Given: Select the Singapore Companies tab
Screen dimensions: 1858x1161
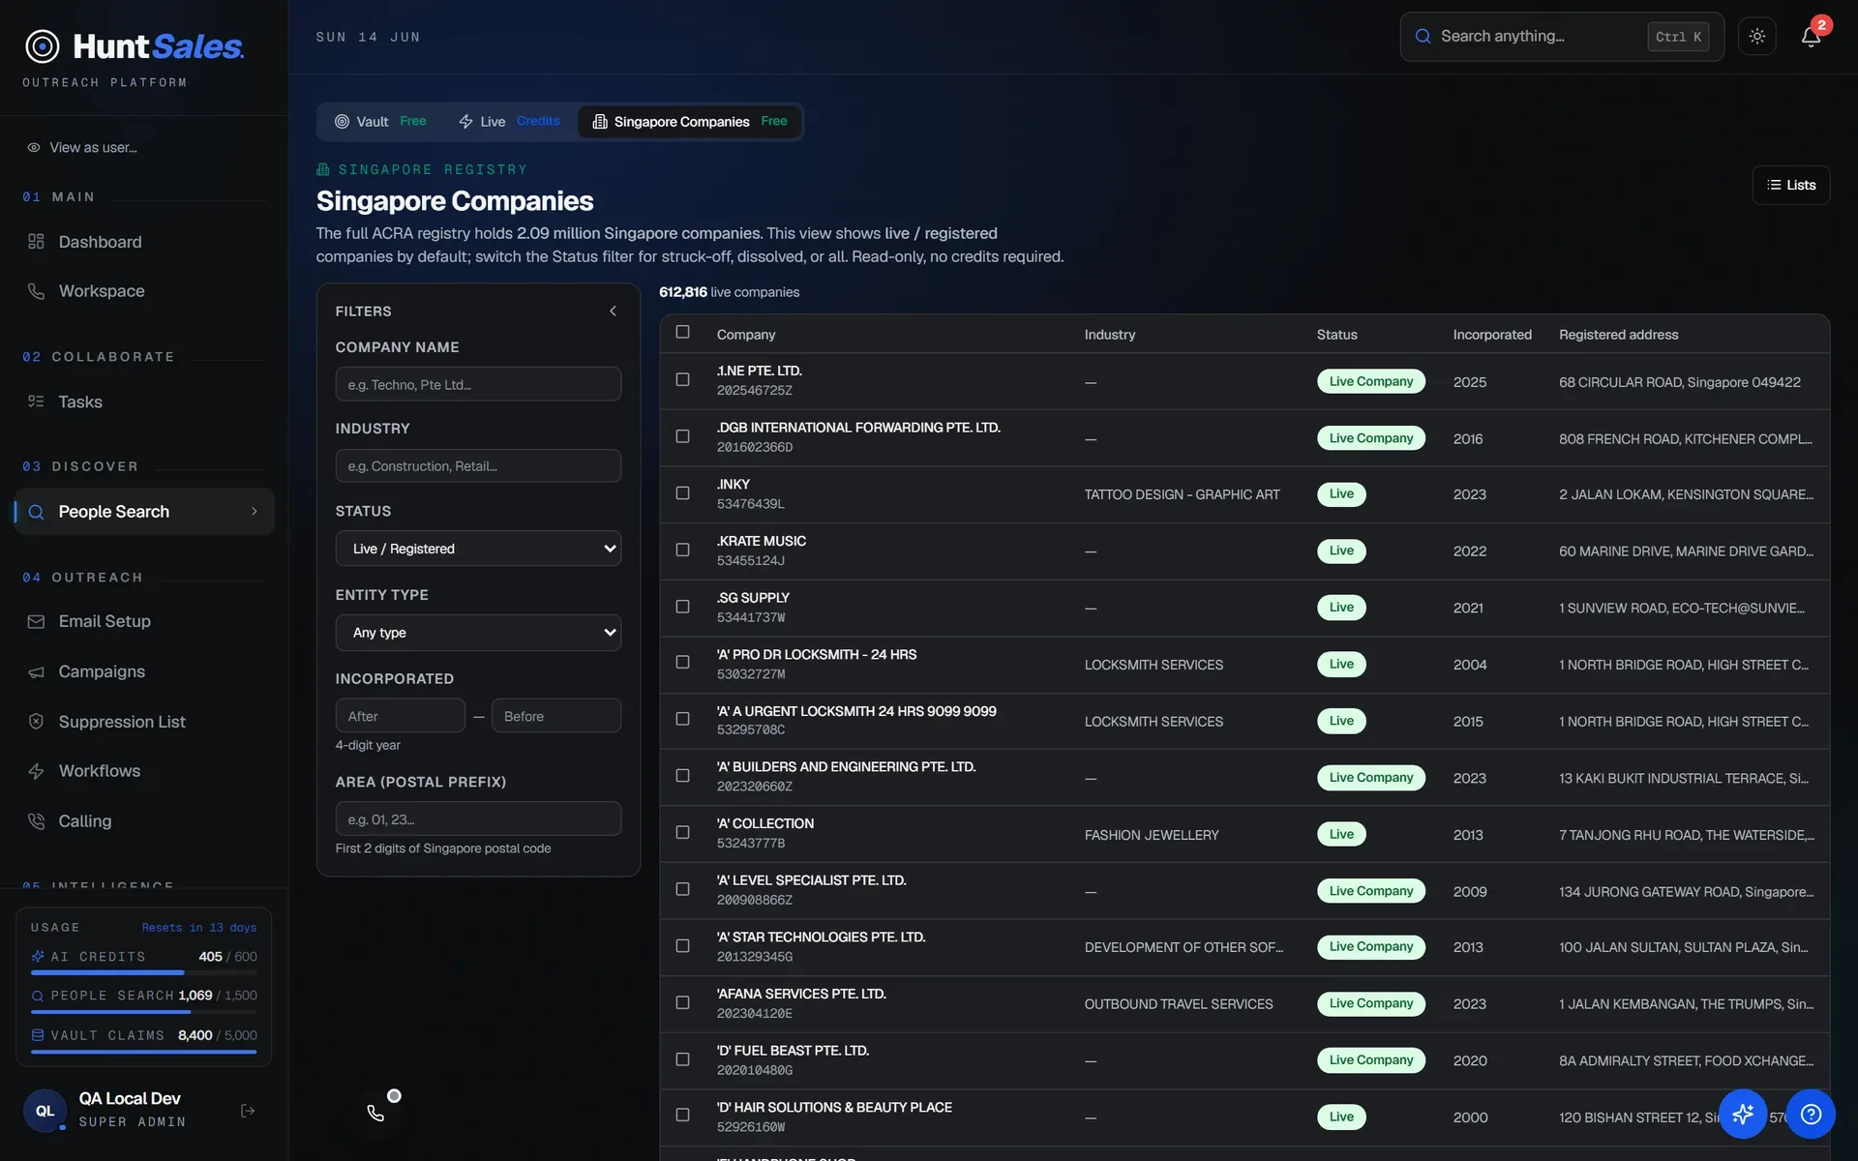Looking at the screenshot, I should [x=690, y=122].
